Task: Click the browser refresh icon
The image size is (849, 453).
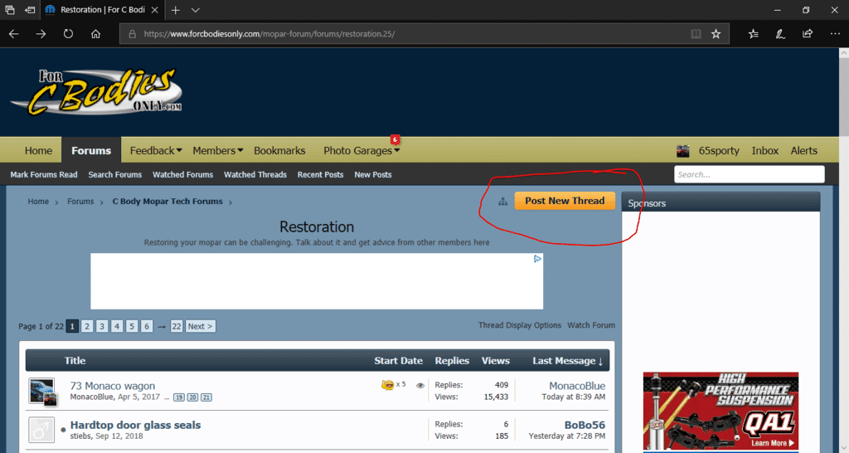Action: pyautogui.click(x=68, y=34)
